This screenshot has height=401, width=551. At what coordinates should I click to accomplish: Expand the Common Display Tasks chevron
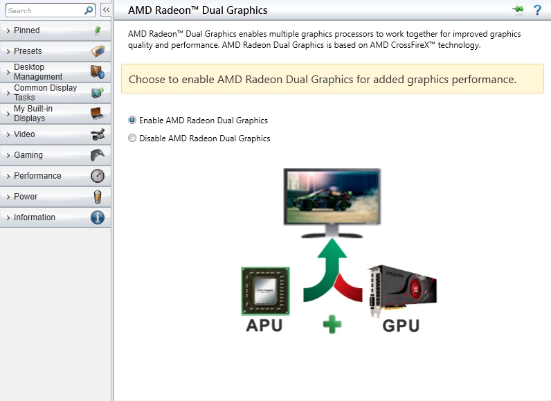click(x=8, y=93)
